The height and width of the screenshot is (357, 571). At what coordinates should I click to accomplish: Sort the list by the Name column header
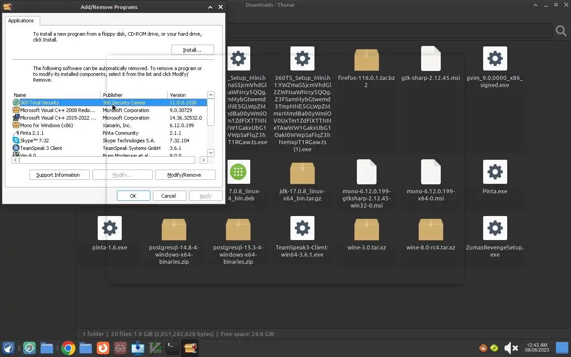56,95
